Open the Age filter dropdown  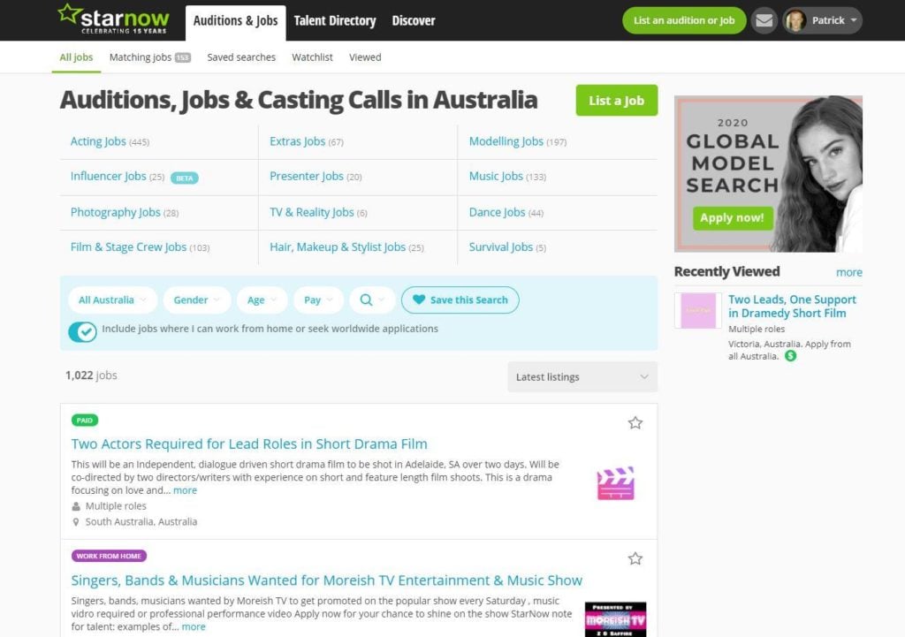(x=262, y=300)
